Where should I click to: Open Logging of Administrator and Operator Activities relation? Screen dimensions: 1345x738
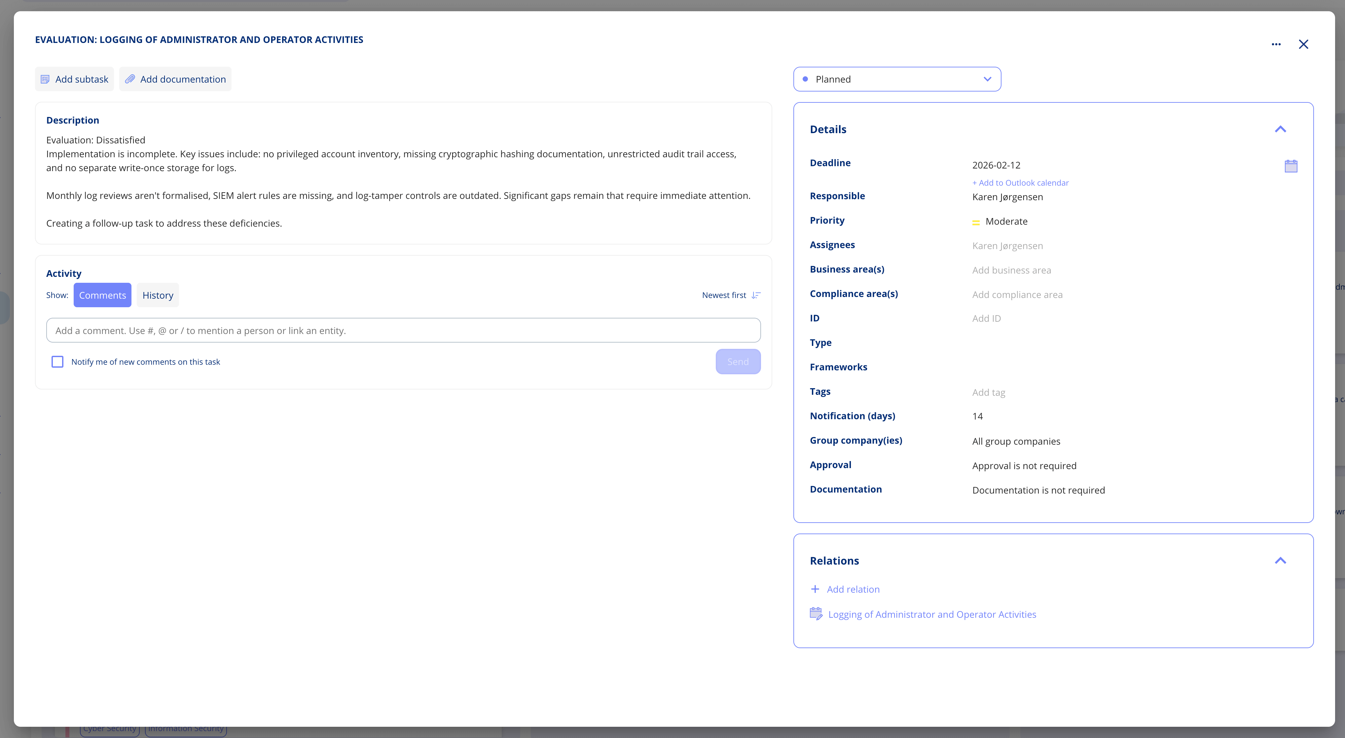point(932,614)
